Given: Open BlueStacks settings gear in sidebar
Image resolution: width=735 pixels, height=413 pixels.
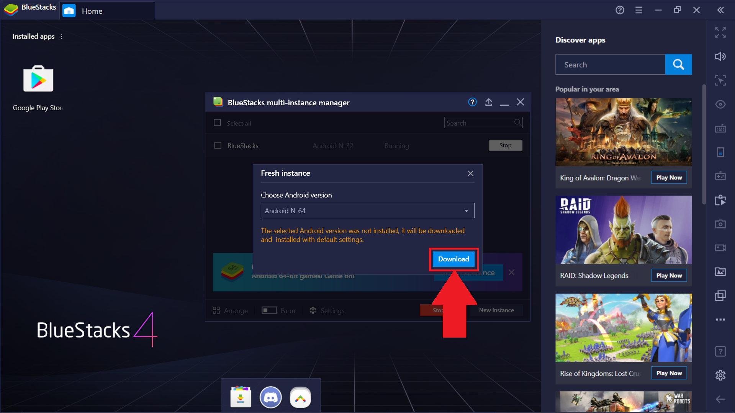Looking at the screenshot, I should pos(720,375).
